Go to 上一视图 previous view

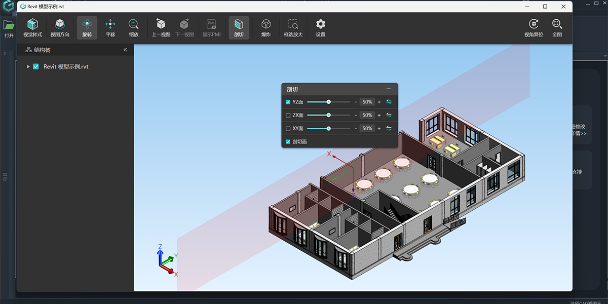[x=161, y=27]
